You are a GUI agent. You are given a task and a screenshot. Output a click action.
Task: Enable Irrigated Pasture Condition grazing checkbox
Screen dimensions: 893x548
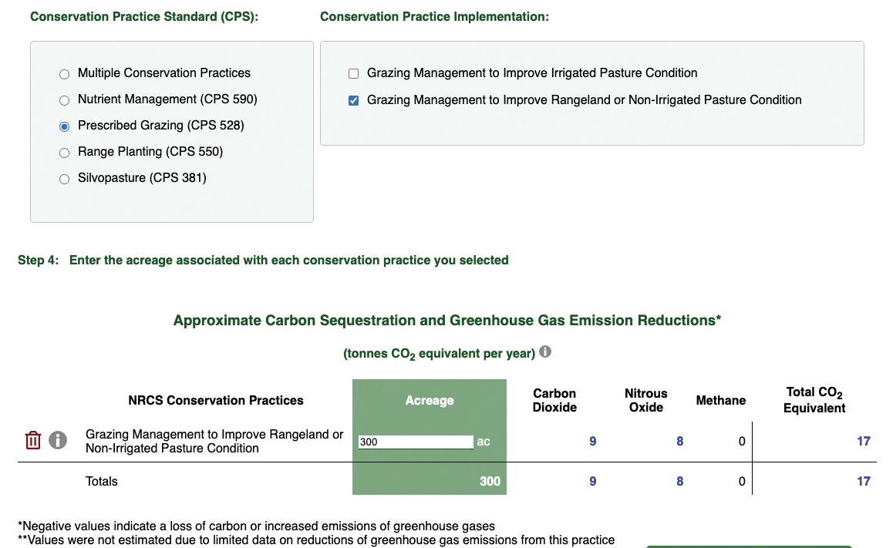(x=354, y=74)
